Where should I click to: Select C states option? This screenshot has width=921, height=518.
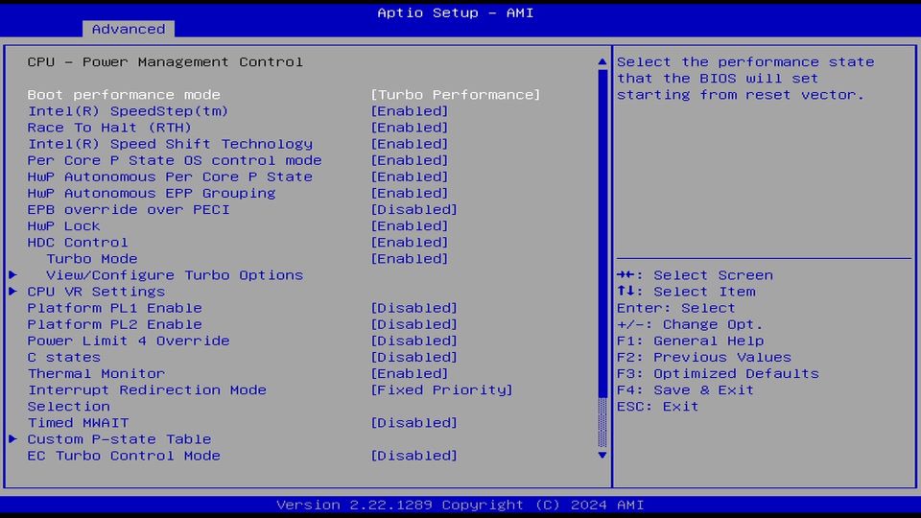[64, 358]
